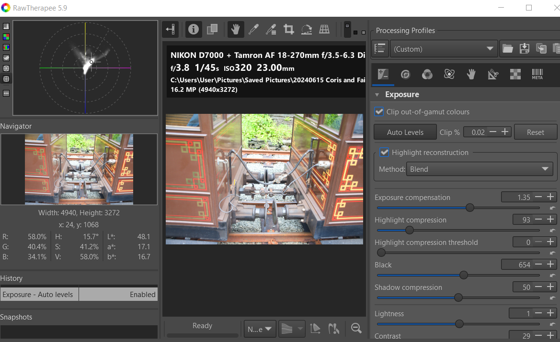This screenshot has height=342, width=560.
Task: Open the Transform tab with scissors icon
Action: pyautogui.click(x=493, y=74)
